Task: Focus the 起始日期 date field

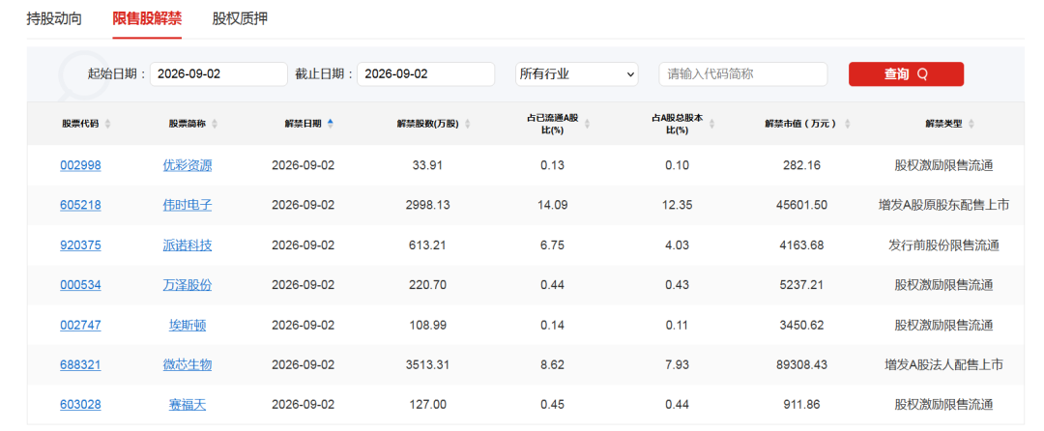Action: coord(219,73)
